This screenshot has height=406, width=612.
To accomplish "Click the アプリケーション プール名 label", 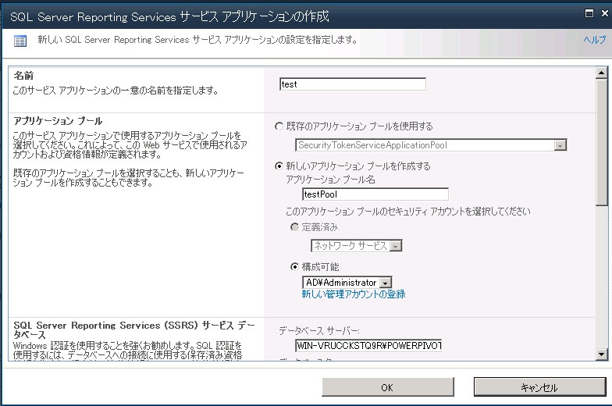I will point(331,180).
